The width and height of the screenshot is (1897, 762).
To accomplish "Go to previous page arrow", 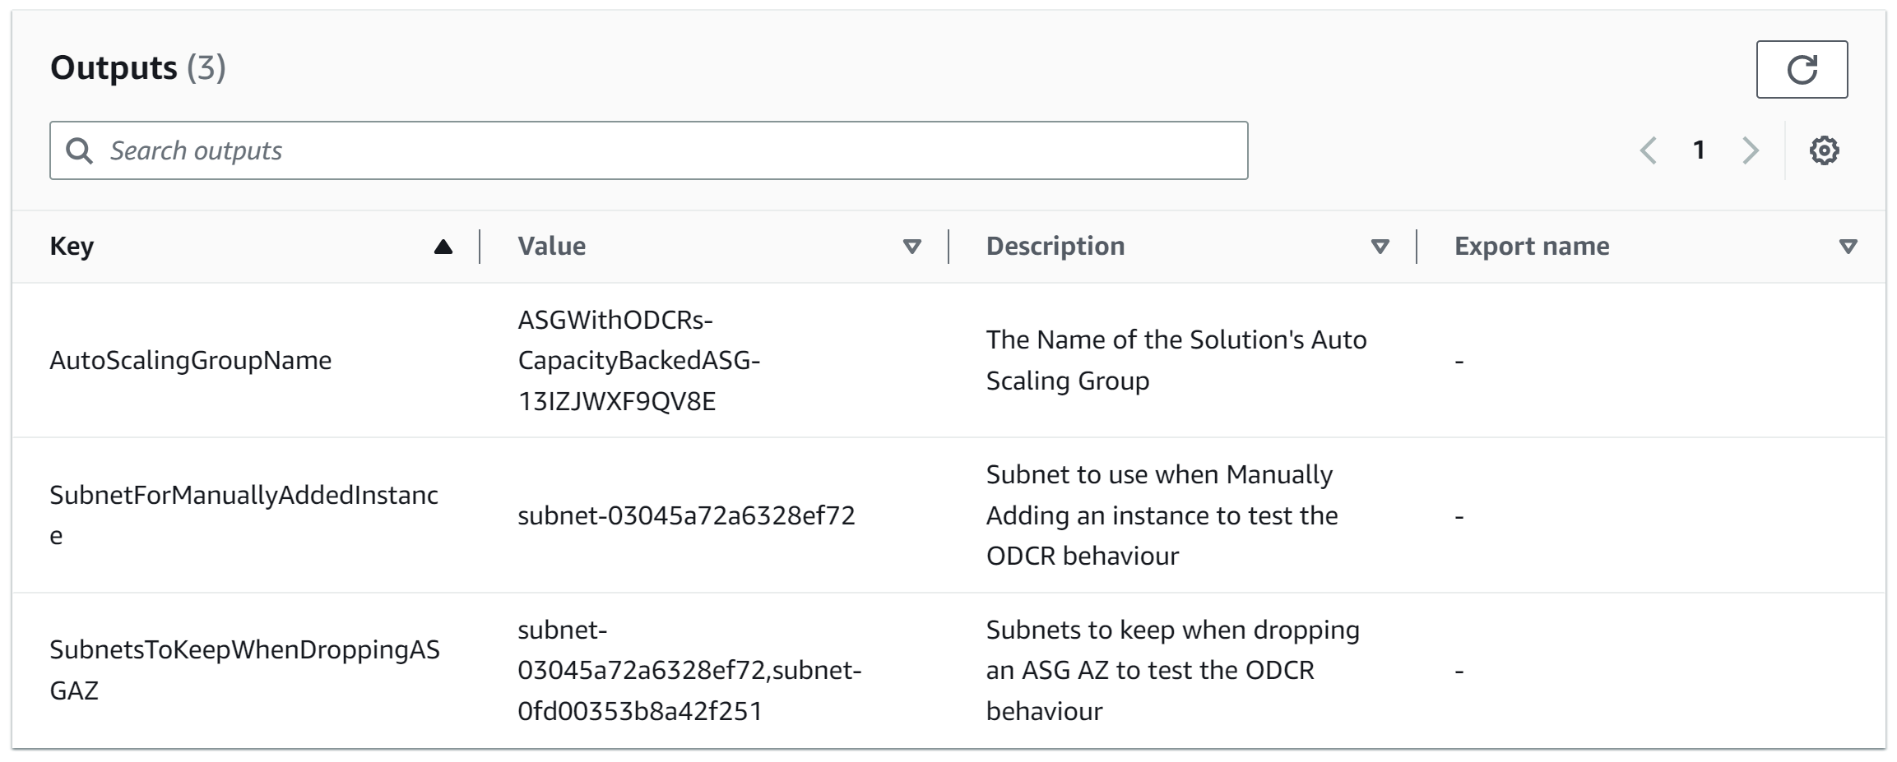I will 1648,150.
